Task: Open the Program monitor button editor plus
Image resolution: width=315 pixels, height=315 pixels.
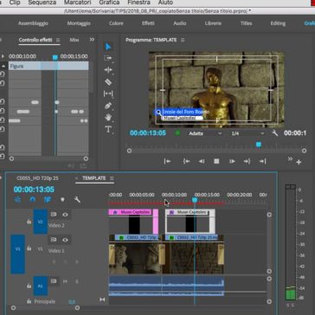Action: (299, 162)
